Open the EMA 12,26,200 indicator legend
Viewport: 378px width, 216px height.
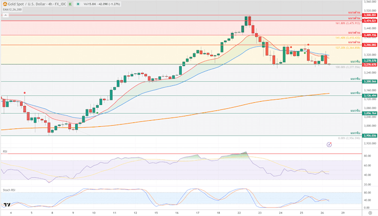(x=13, y=10)
